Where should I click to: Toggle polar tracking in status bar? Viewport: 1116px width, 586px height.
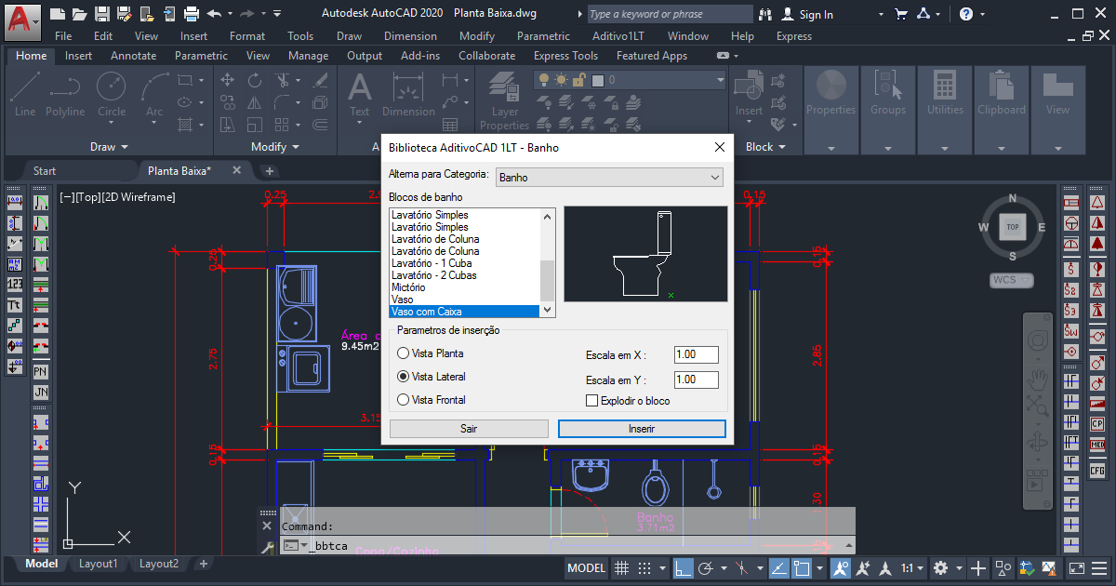(x=706, y=568)
